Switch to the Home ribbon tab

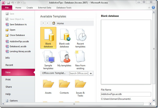(18, 8)
